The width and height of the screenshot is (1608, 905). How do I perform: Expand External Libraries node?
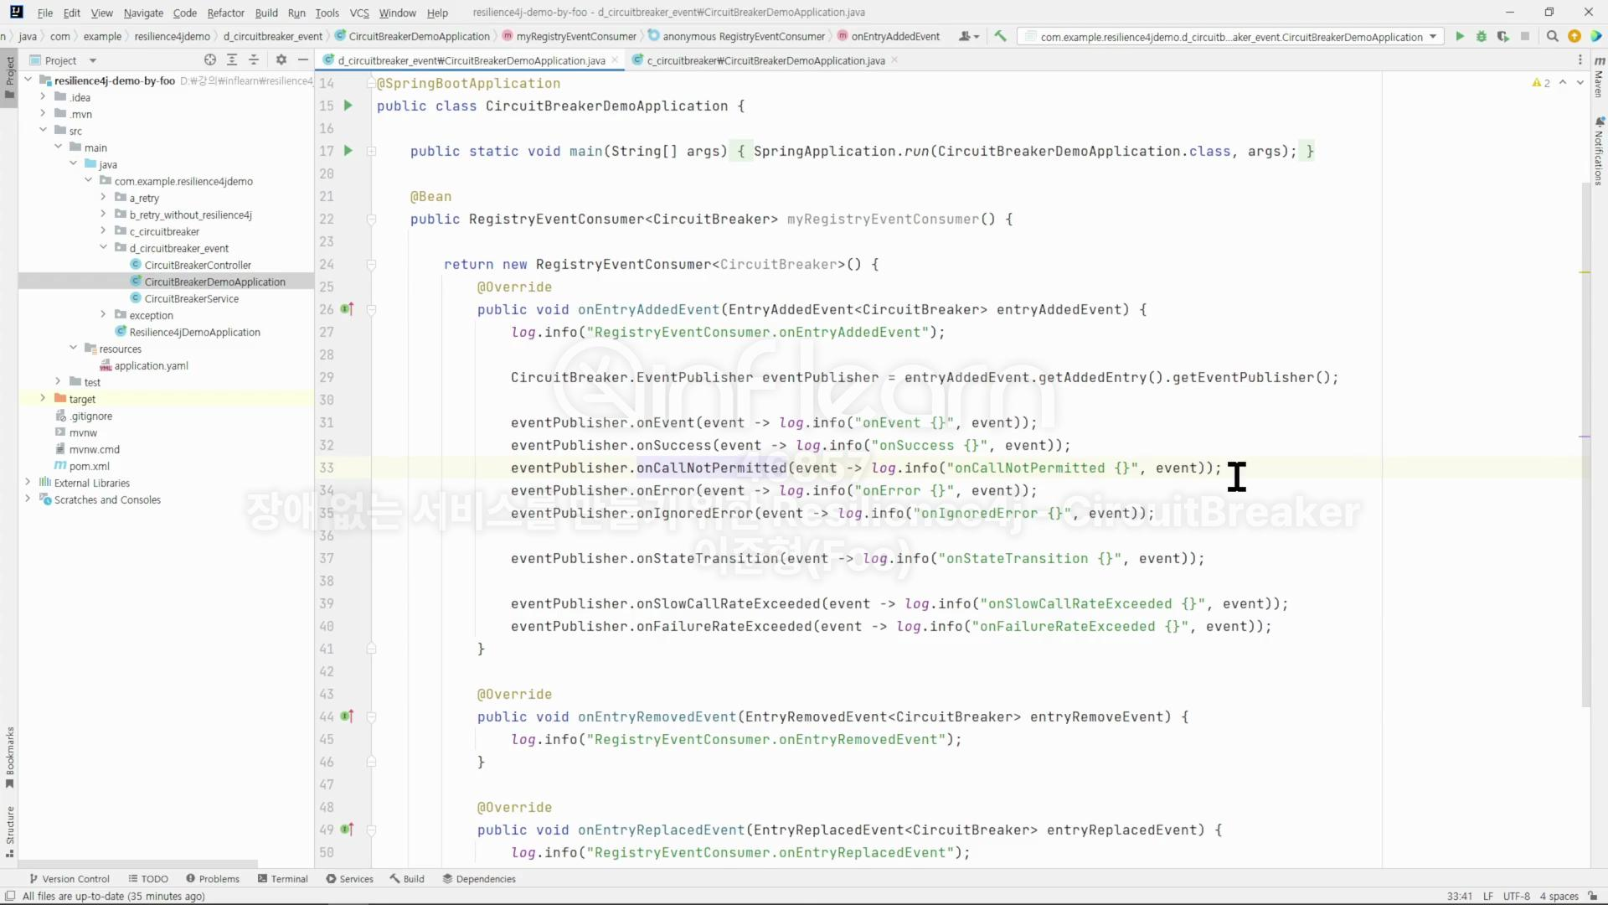pos(28,483)
